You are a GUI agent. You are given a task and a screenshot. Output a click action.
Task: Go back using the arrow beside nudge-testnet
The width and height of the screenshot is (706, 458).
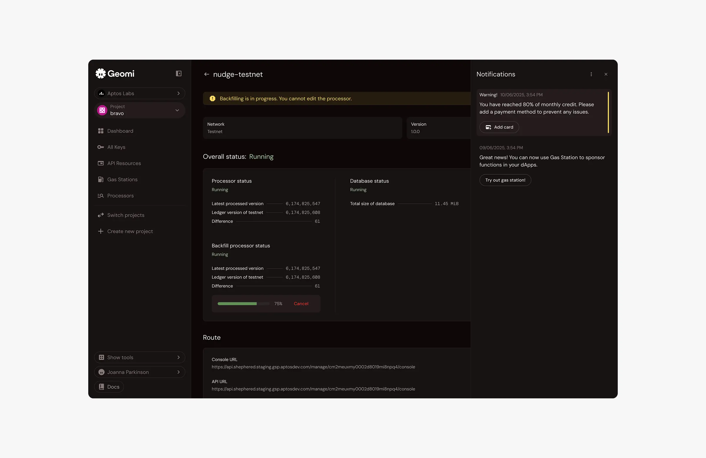click(x=207, y=74)
